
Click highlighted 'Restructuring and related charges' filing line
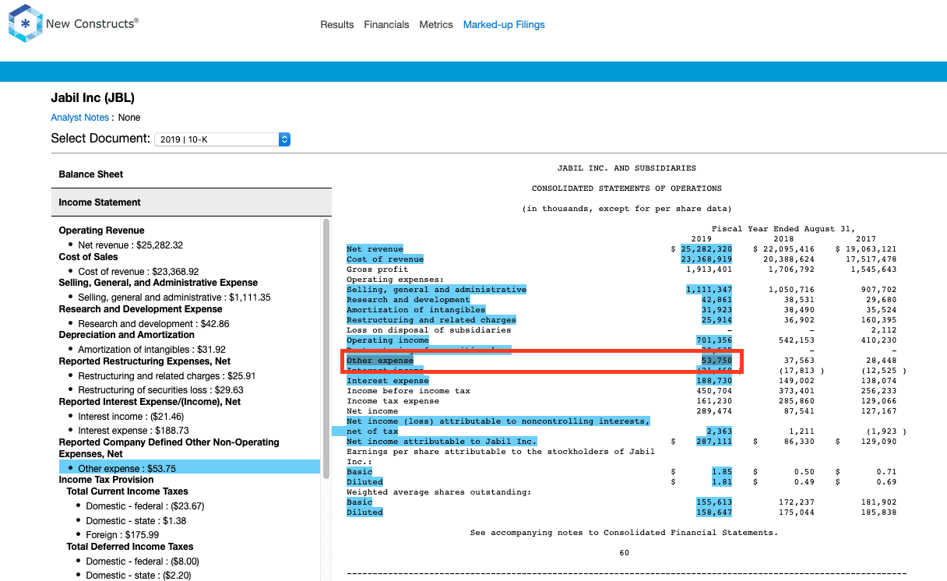click(x=431, y=320)
